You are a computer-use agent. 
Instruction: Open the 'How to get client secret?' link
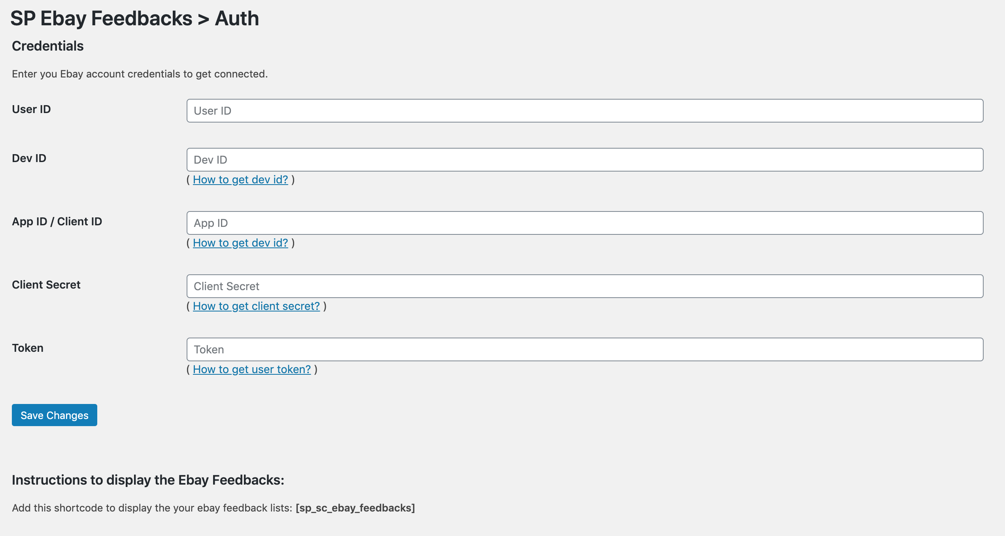click(256, 306)
